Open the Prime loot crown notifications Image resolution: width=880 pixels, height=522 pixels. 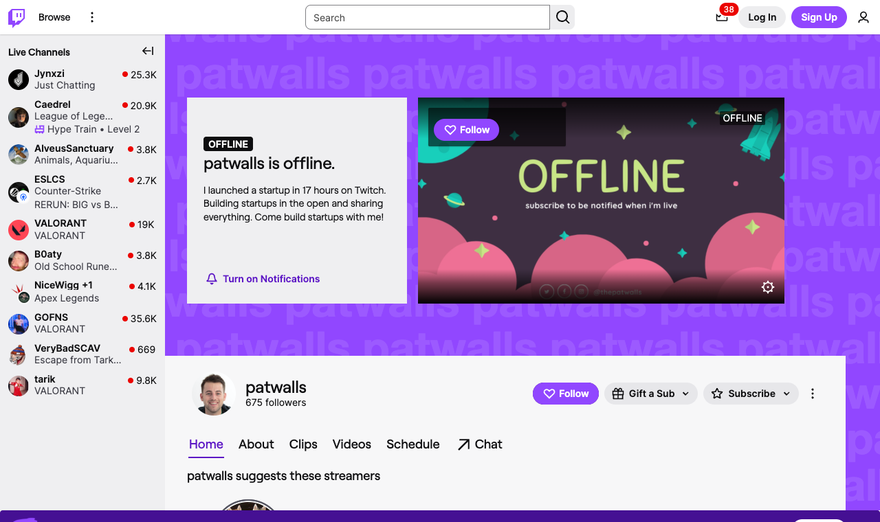point(722,16)
